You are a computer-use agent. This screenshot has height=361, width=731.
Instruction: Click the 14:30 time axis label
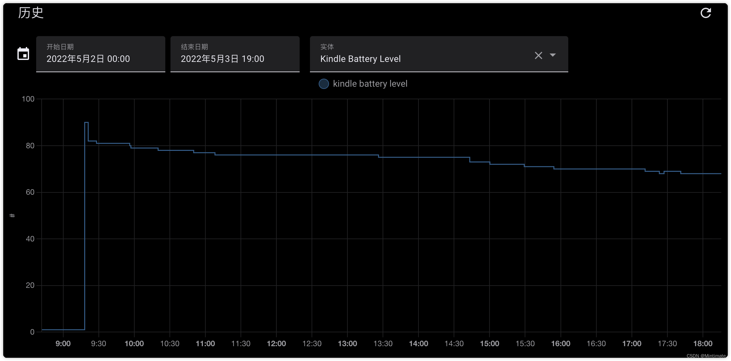click(454, 344)
